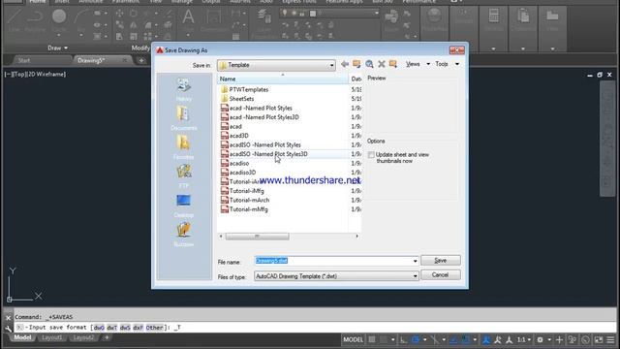Open the annotation scale 1:1 dropdown

[x=524, y=339]
